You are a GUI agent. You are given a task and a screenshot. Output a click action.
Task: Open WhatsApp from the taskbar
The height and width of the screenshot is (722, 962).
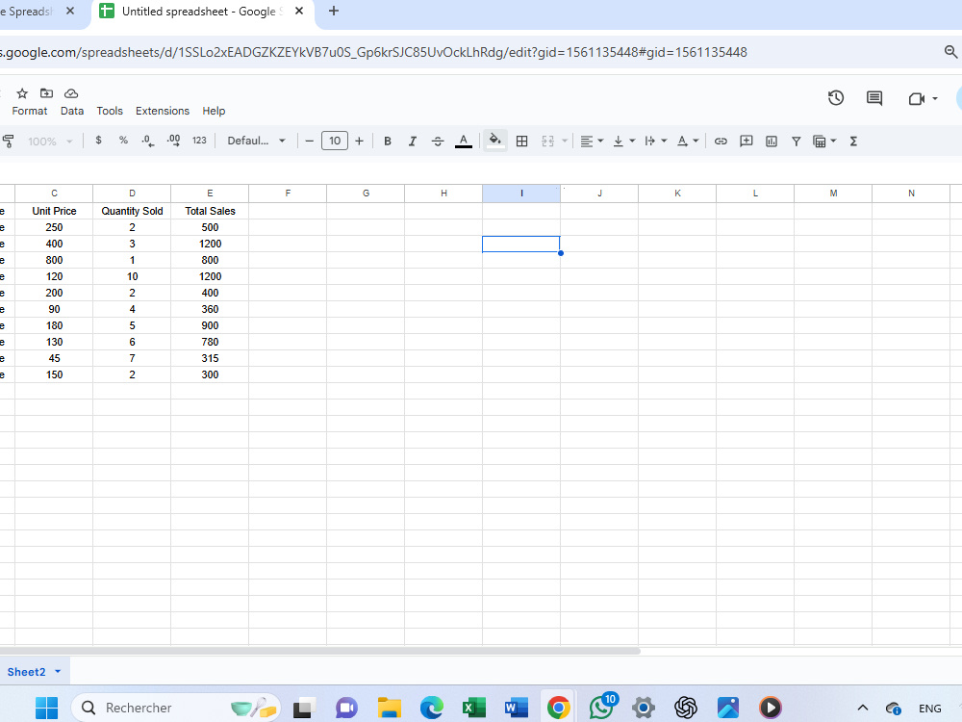601,708
